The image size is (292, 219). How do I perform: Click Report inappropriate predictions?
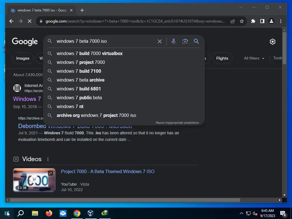177,123
